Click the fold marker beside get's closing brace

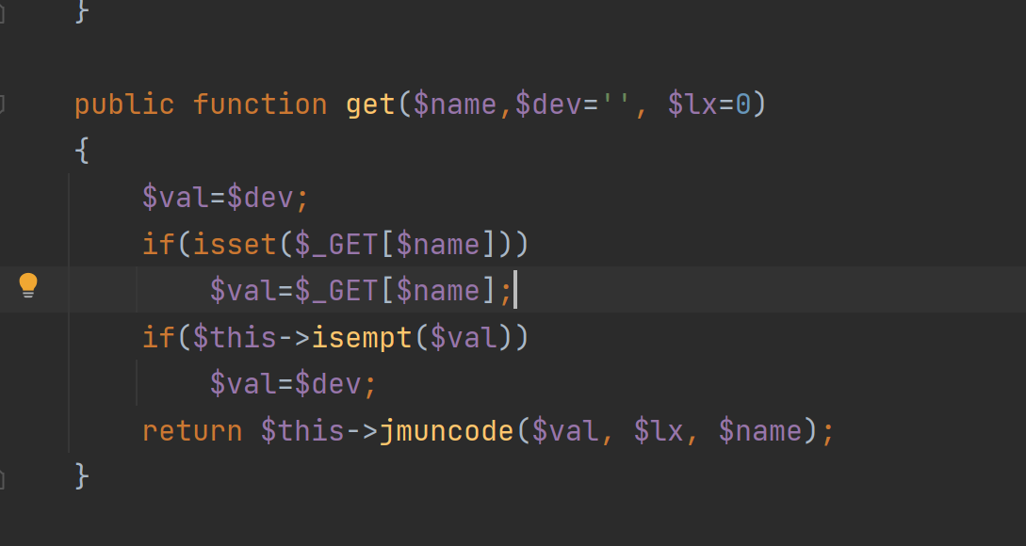[x=2, y=480]
